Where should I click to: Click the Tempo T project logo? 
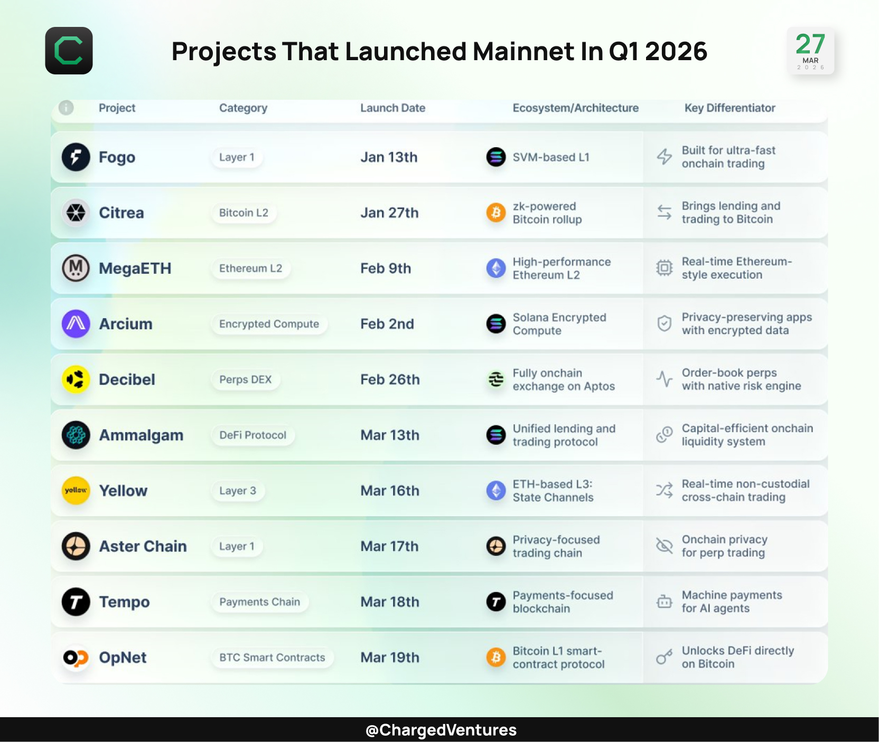pyautogui.click(x=76, y=602)
